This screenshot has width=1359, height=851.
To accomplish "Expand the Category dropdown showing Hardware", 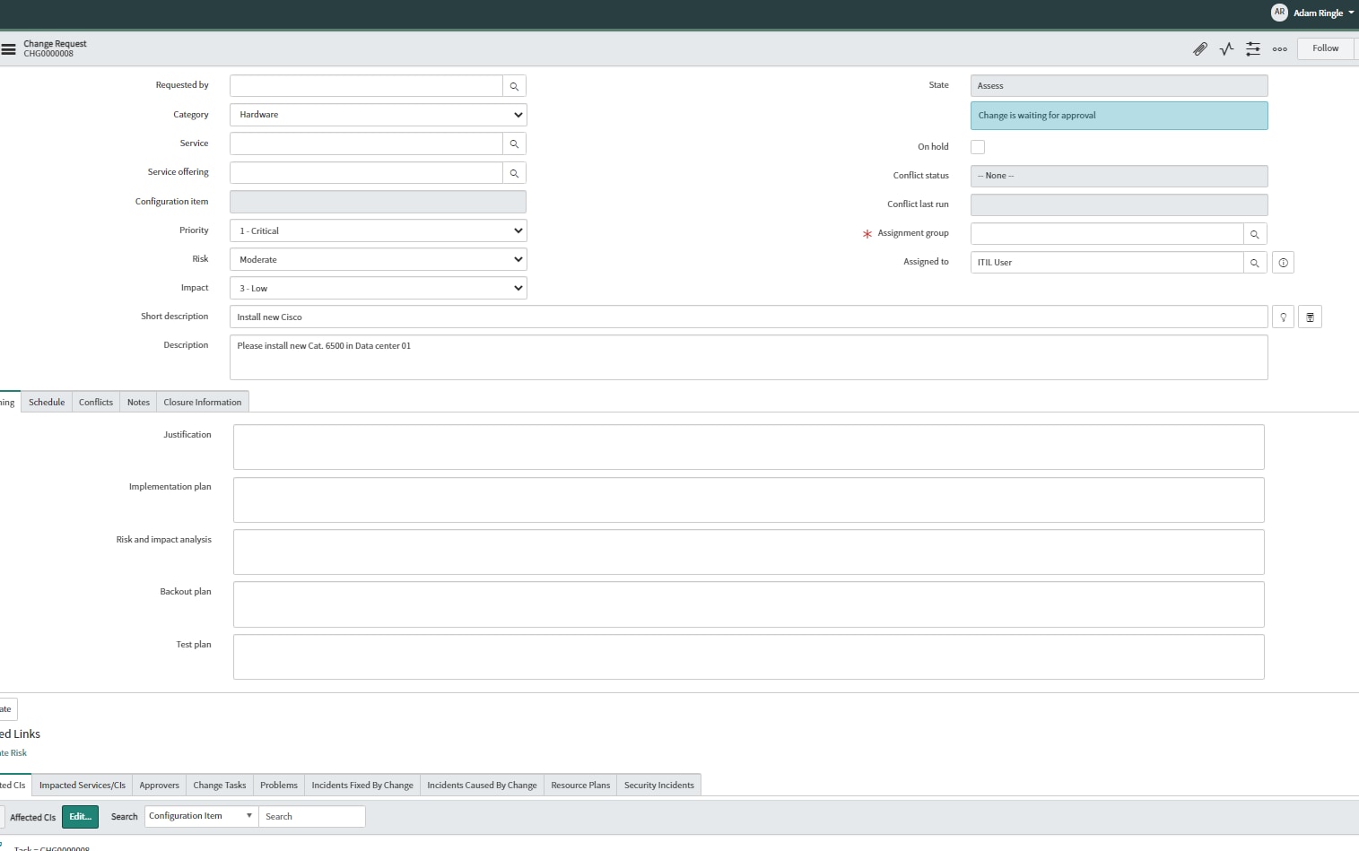I will click(379, 115).
